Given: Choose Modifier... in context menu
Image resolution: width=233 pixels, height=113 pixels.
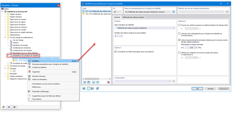Looking at the screenshot, I should tap(53, 61).
